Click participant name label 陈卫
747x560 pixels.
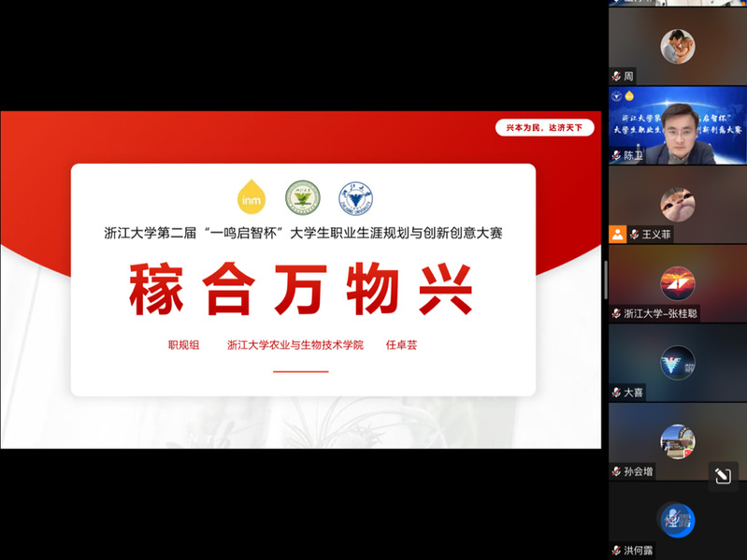click(x=633, y=155)
